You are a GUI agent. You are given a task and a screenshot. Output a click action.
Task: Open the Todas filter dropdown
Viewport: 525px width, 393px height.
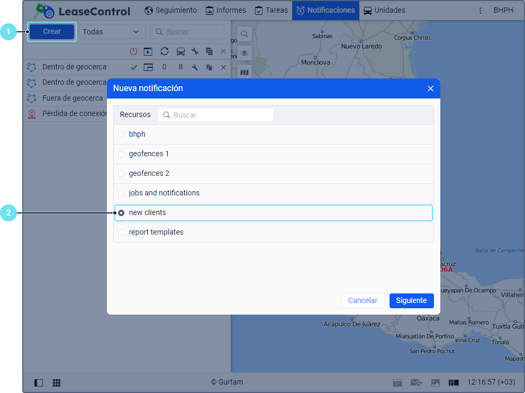(x=112, y=32)
